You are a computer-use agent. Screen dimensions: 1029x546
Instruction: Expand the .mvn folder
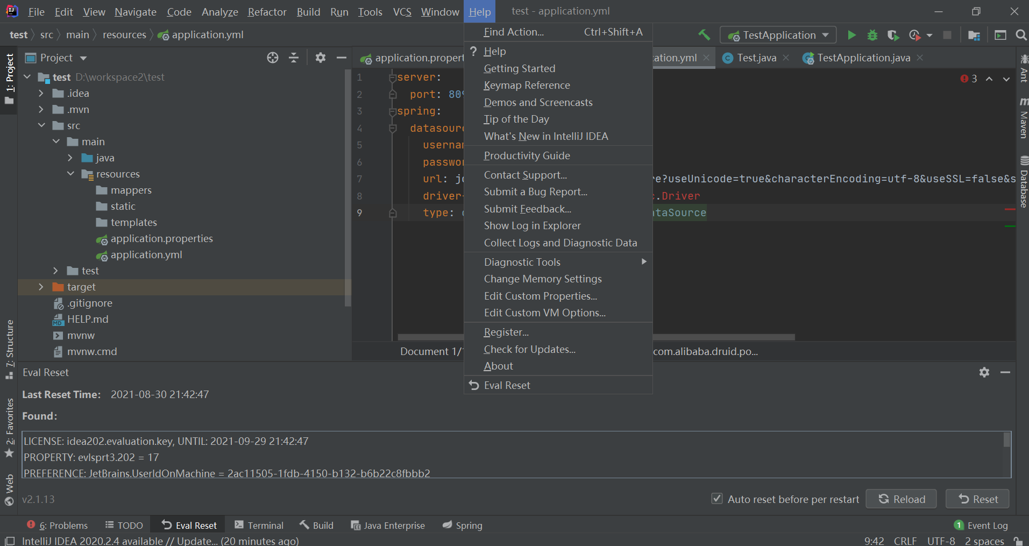coord(41,109)
